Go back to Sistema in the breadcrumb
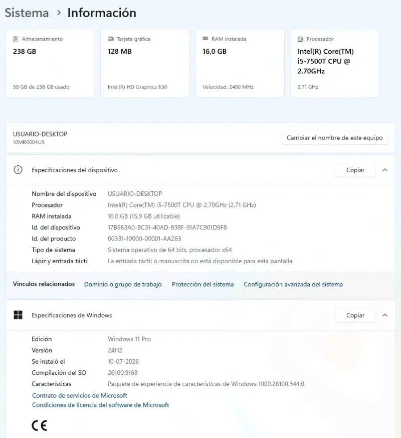Image resolution: width=401 pixels, height=438 pixels. pyautogui.click(x=27, y=13)
